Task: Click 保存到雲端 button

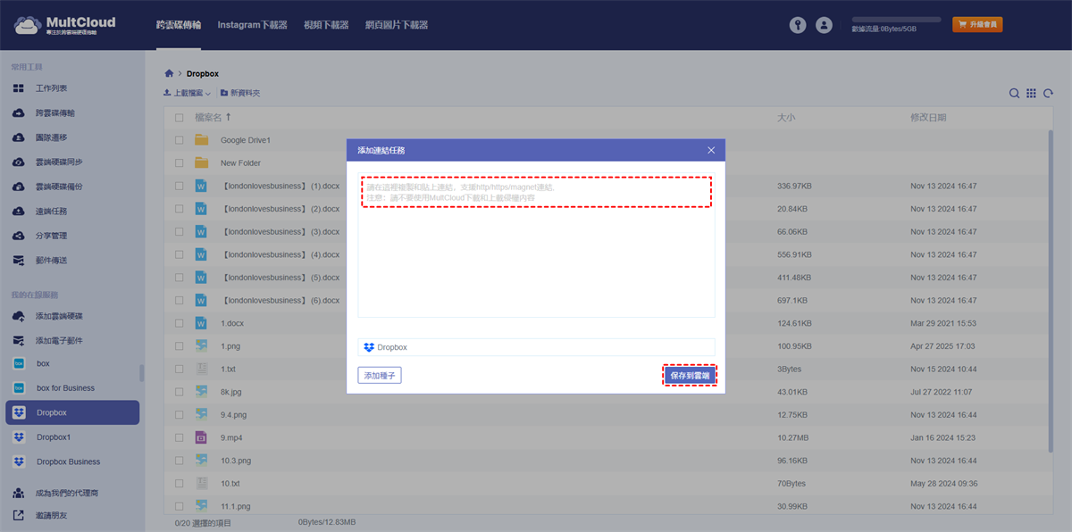Action: [x=690, y=376]
